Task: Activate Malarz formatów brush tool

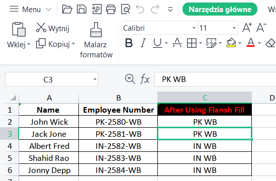Action: [96, 40]
